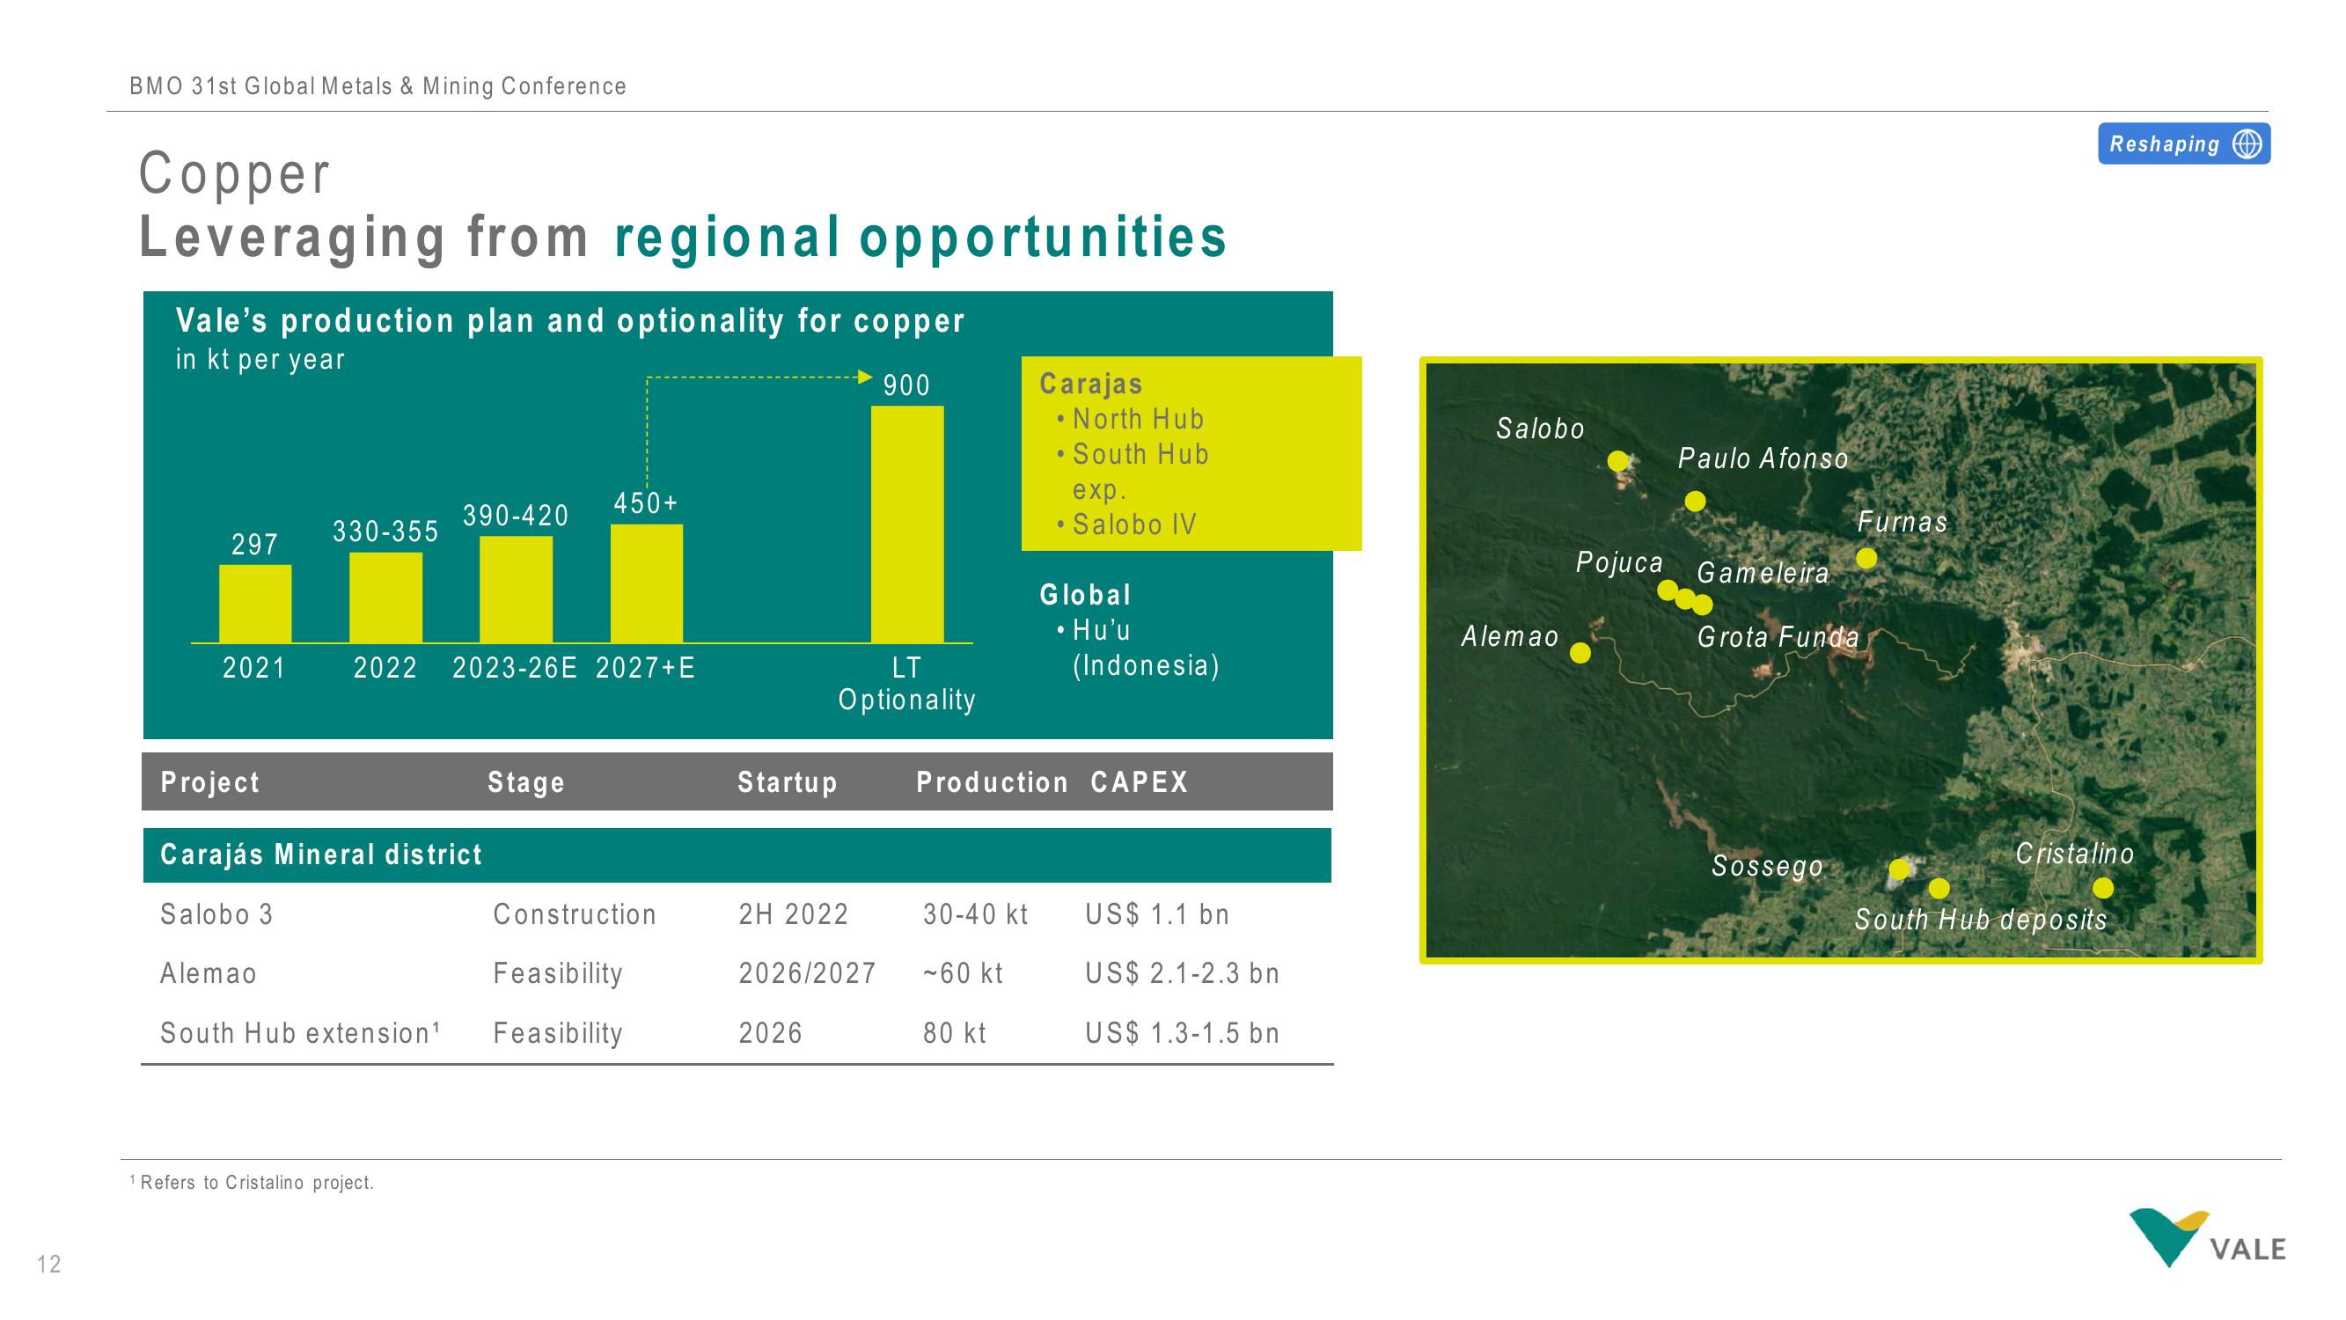This screenshot has height=1320, width=2346.
Task: Click the Reshaping globe icon
Action: (x=2247, y=144)
